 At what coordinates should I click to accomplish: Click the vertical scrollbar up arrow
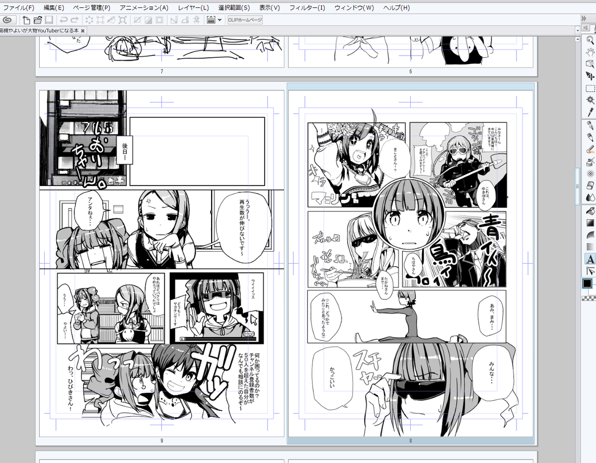tap(577, 39)
